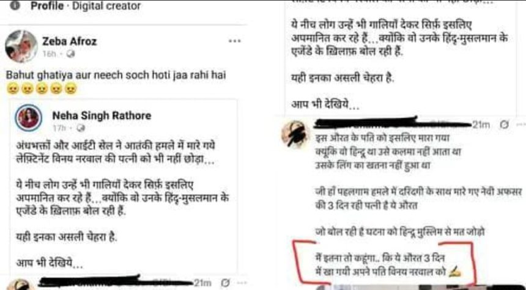Click the info icon beside Profile label
Image resolution: width=526 pixels, height=290 pixels.
[x=15, y=5]
